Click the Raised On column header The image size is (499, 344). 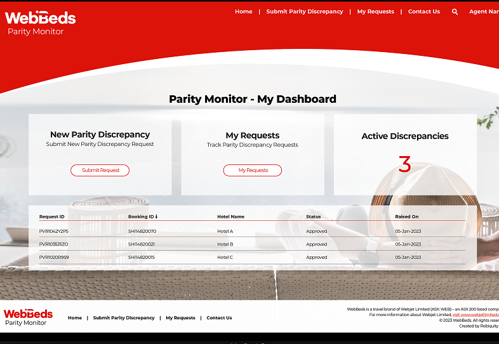tap(406, 216)
